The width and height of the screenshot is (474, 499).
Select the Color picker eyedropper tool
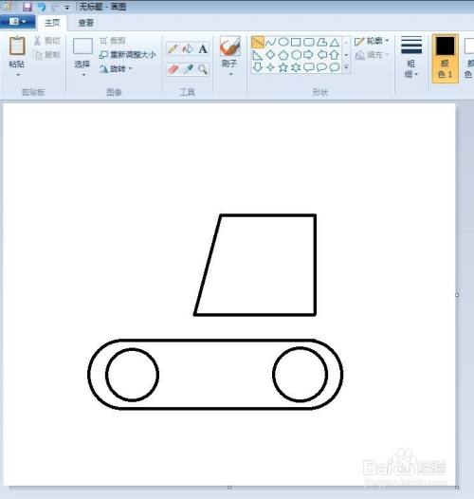point(188,69)
